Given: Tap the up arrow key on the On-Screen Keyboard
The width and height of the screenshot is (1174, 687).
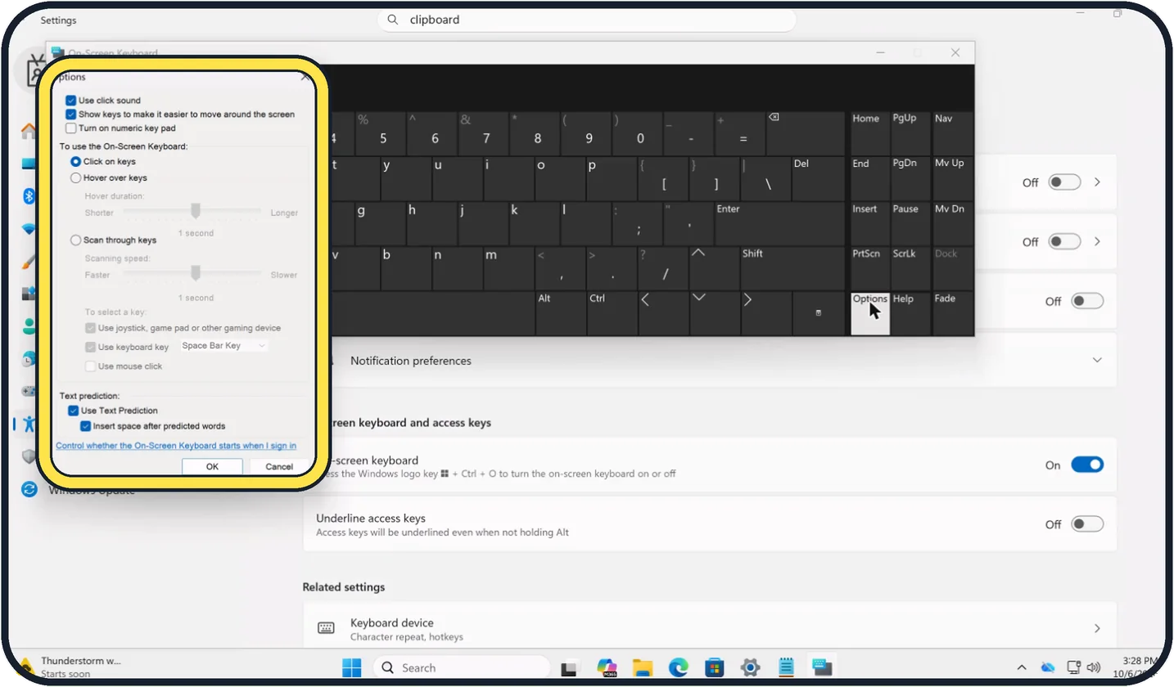Looking at the screenshot, I should coord(716,267).
